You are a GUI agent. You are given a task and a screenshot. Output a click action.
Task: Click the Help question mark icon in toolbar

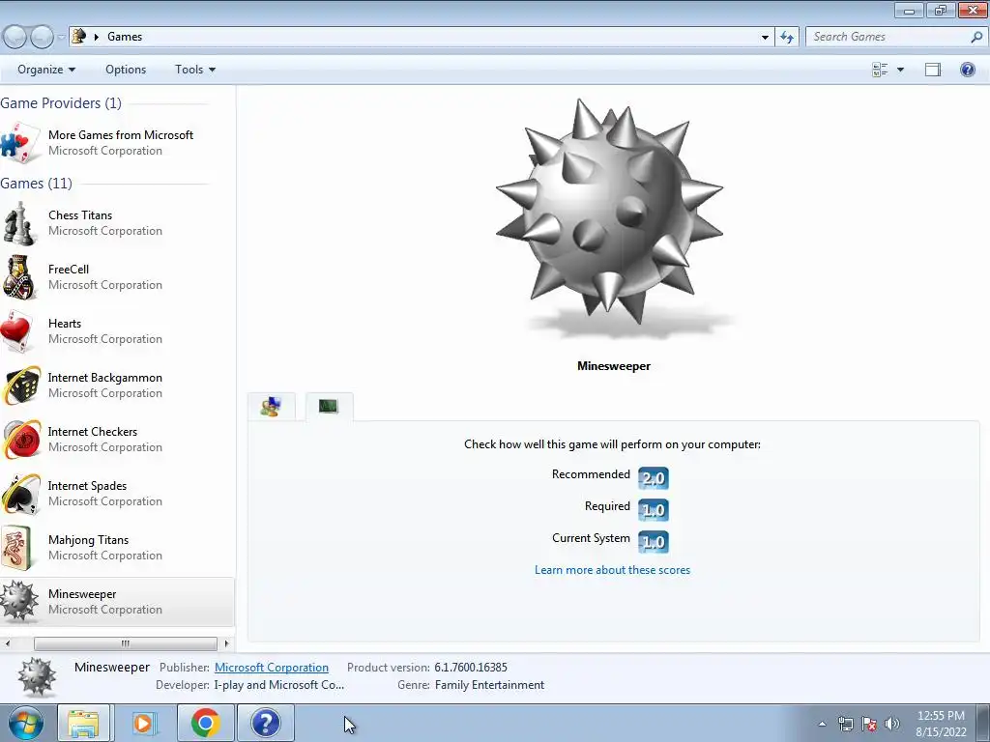[x=967, y=70]
